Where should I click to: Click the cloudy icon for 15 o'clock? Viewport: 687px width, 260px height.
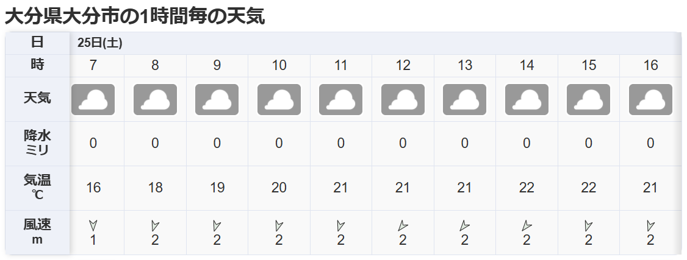coord(589,100)
